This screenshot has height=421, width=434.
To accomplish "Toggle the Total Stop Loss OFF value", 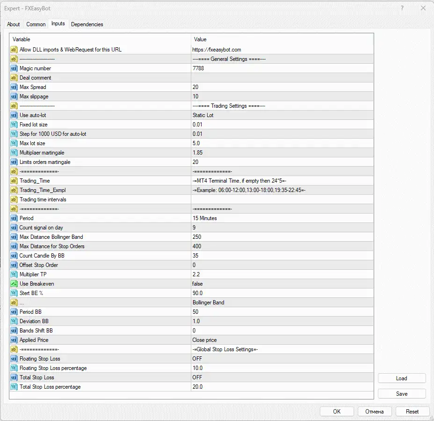I will (197, 377).
